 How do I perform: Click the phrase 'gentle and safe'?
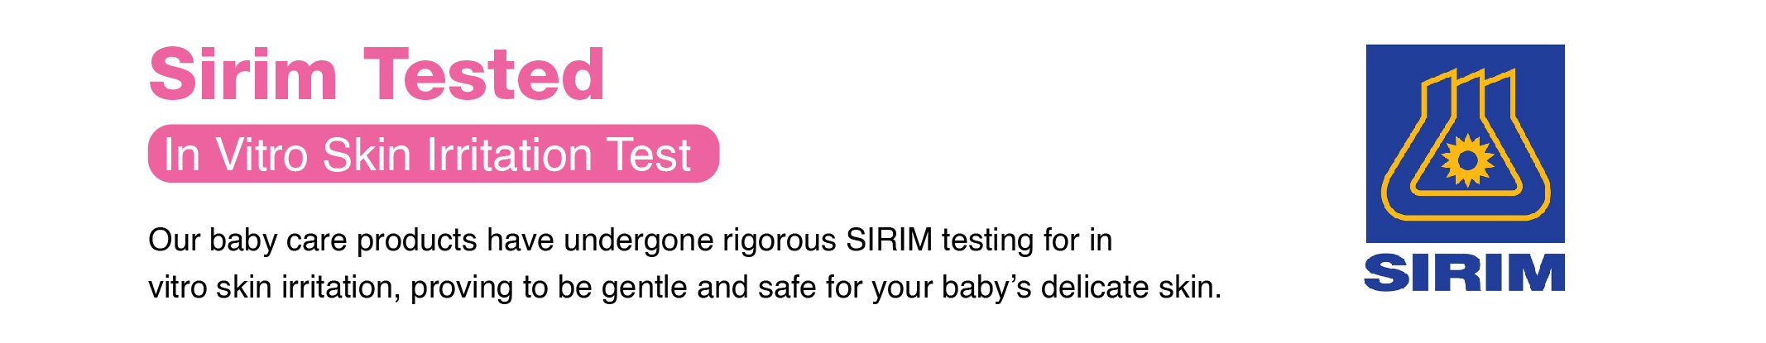click(x=709, y=288)
